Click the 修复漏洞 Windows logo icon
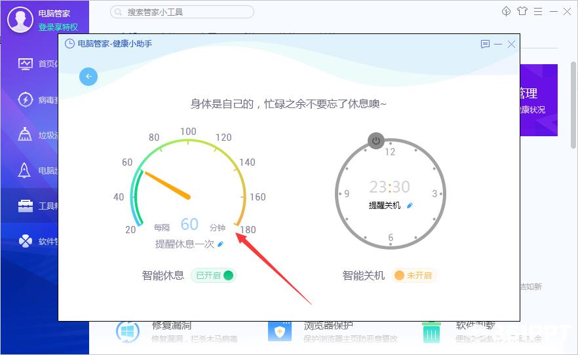This screenshot has height=355, width=578. click(128, 332)
